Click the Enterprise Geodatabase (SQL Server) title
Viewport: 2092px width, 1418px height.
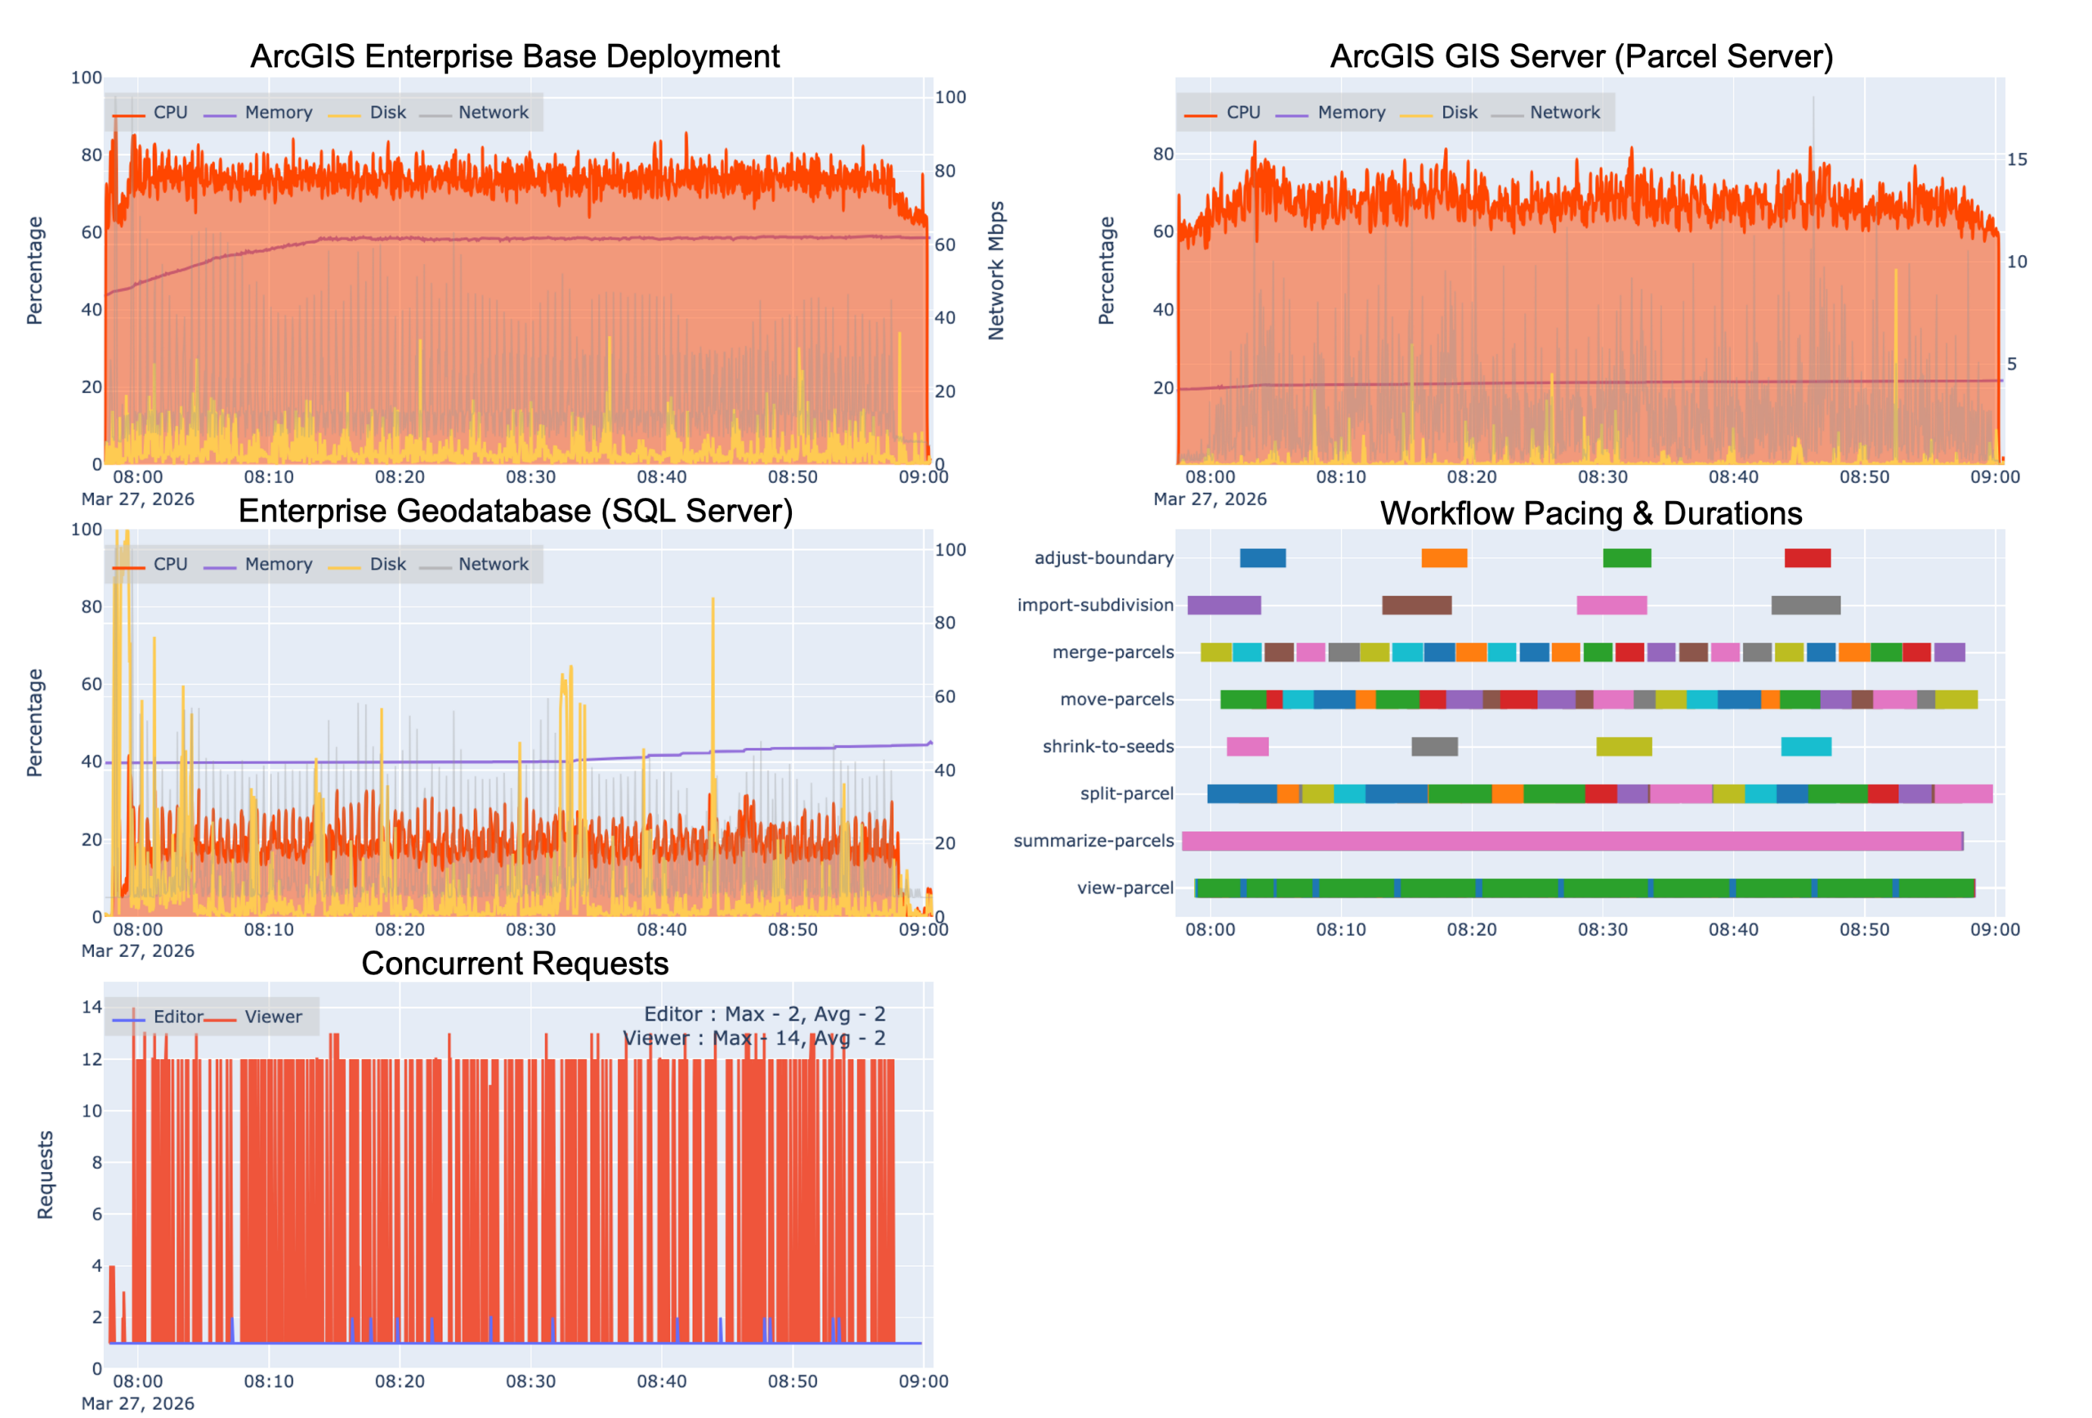coord(515,512)
